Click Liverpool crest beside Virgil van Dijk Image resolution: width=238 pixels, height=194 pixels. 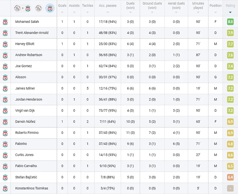pyautogui.click(x=5, y=110)
